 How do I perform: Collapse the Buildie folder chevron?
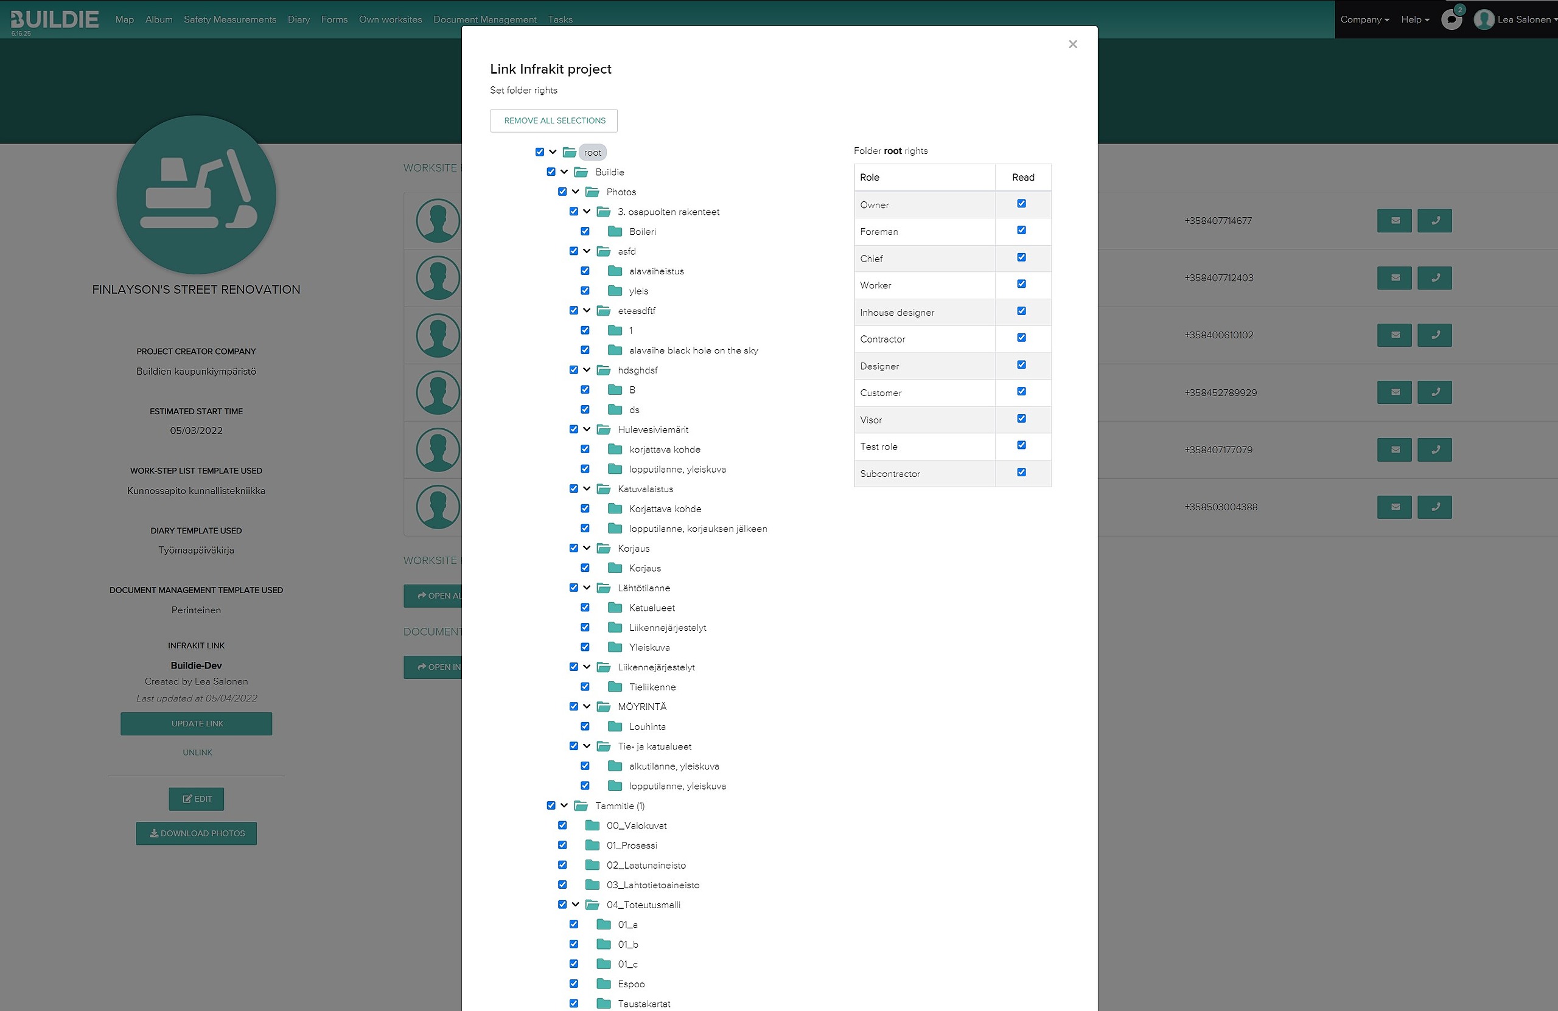coord(564,172)
